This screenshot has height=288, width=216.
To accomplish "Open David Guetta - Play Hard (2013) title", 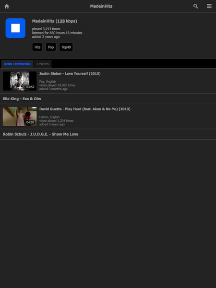I will [x=85, y=109].
